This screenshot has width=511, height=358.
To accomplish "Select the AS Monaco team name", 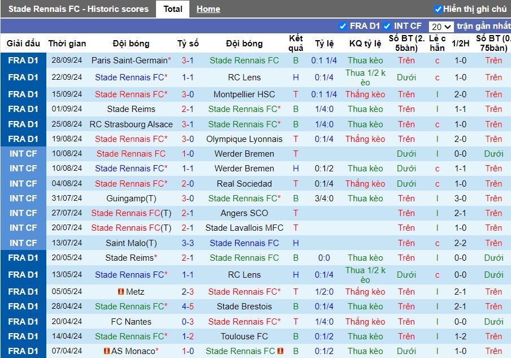I will point(133,351).
